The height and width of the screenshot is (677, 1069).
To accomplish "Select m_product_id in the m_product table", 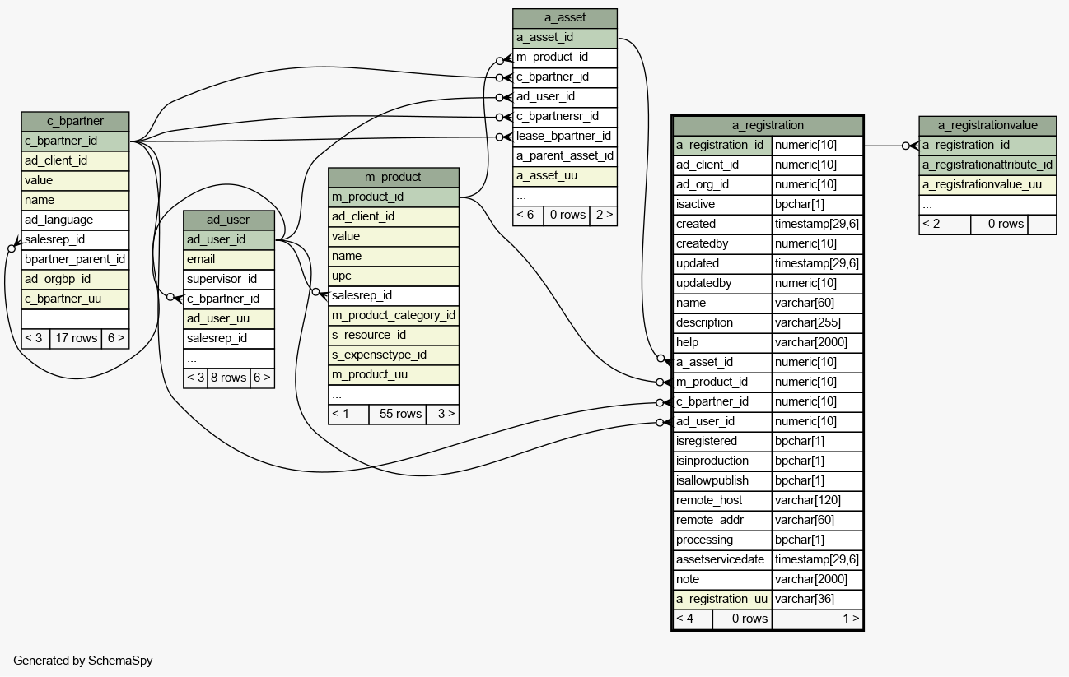I will tap(394, 197).
